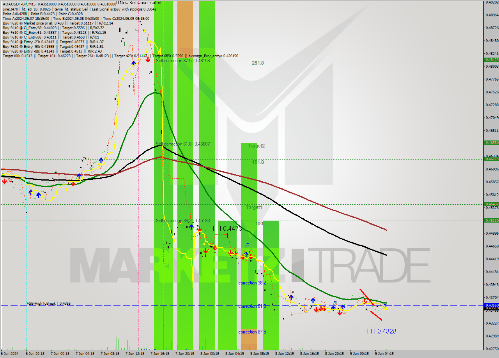The height and width of the screenshot is (358, 499).
Task: Click the '7 Jun 16:15' time axis label
Action: tap(160, 354)
